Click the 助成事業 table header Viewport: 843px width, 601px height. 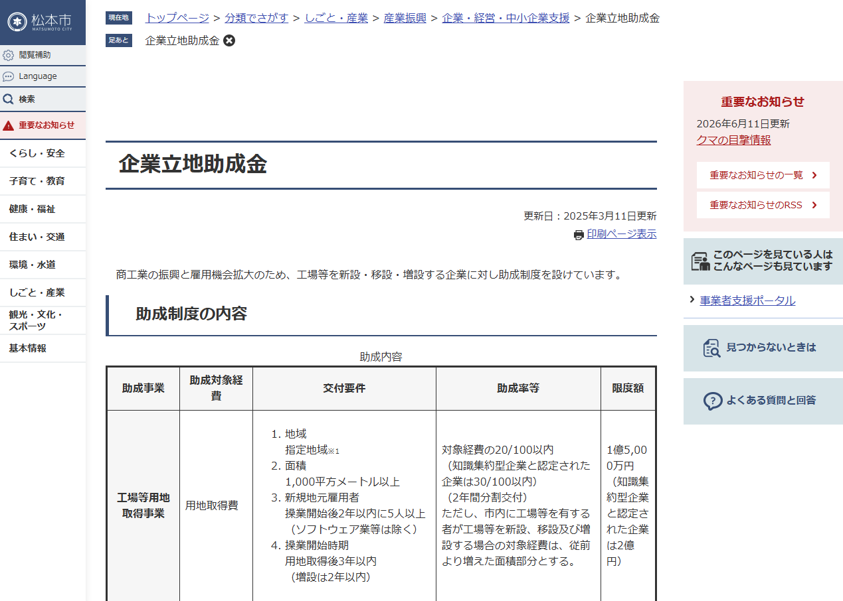[x=143, y=388]
